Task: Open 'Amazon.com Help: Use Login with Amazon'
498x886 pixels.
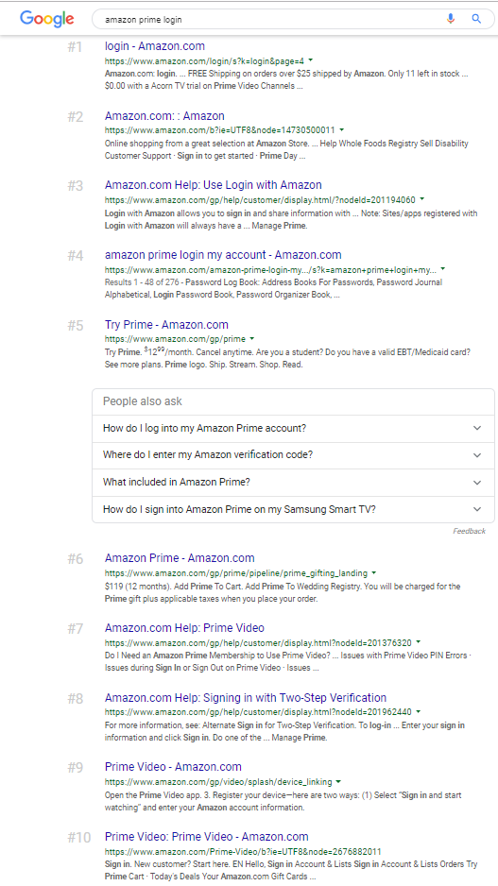Action: click(214, 185)
